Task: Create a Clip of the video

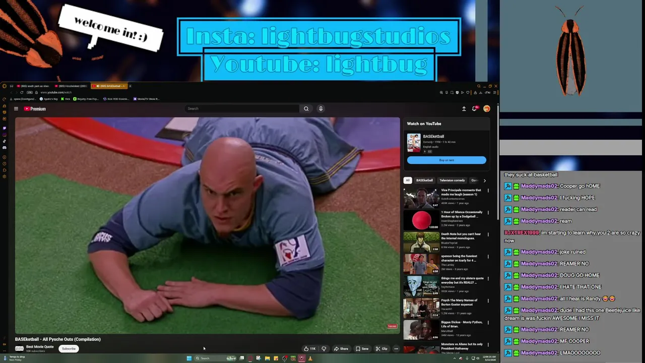Action: tap(381, 348)
